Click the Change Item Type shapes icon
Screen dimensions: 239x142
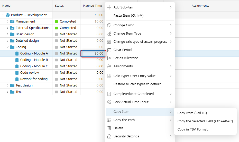click(109, 33)
